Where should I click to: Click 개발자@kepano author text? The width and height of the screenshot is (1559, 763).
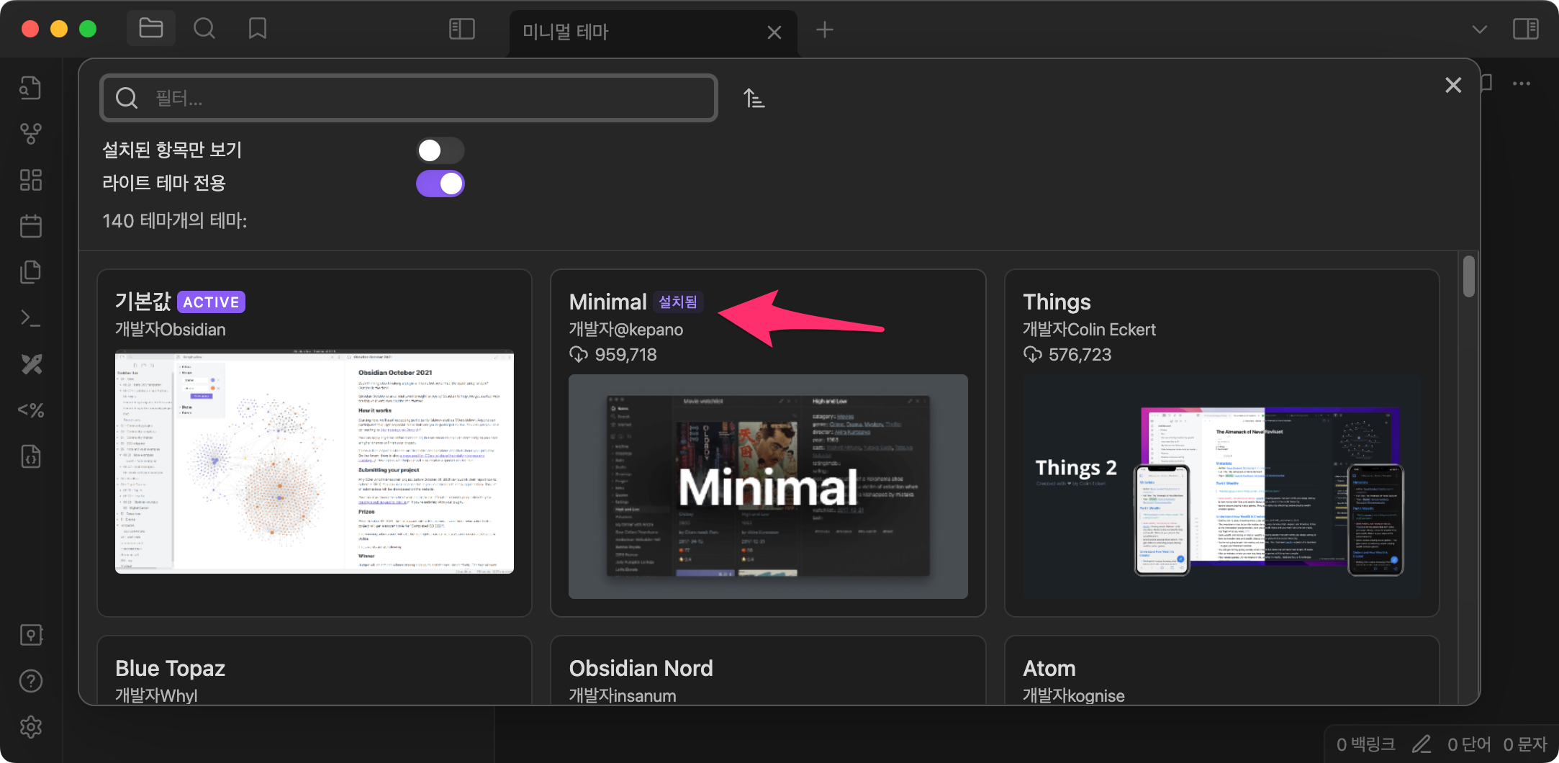(x=626, y=330)
